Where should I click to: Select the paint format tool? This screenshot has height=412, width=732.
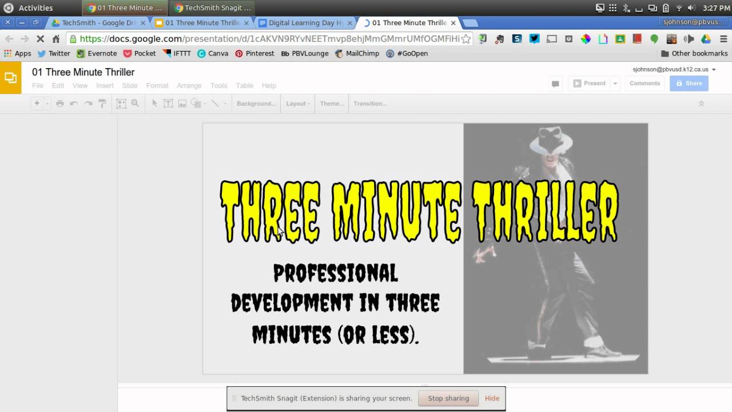click(102, 104)
